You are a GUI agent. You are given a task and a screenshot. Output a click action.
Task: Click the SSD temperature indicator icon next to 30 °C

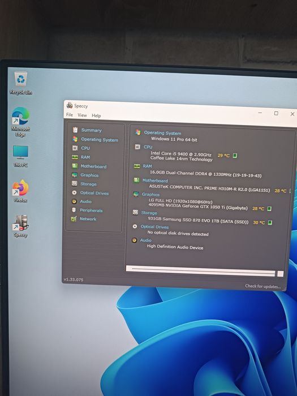(x=270, y=222)
